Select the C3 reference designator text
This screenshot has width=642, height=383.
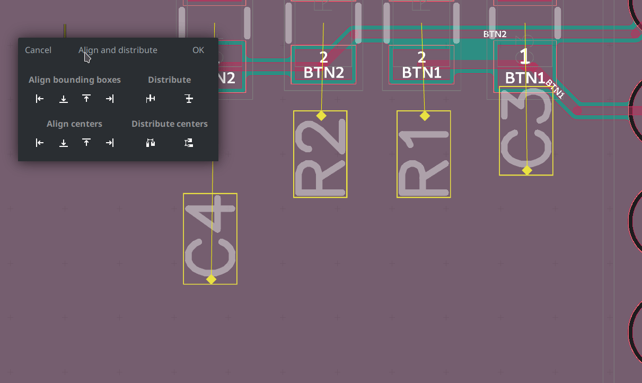tap(526, 130)
